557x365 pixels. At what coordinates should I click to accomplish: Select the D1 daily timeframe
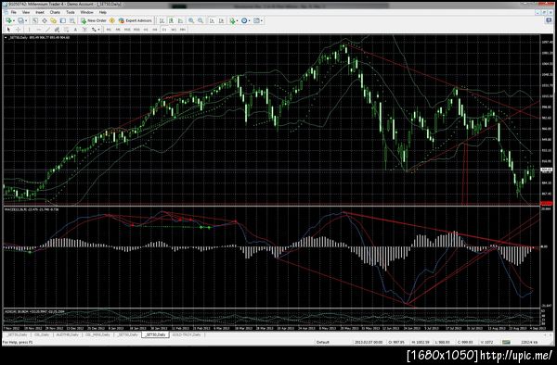point(164,30)
